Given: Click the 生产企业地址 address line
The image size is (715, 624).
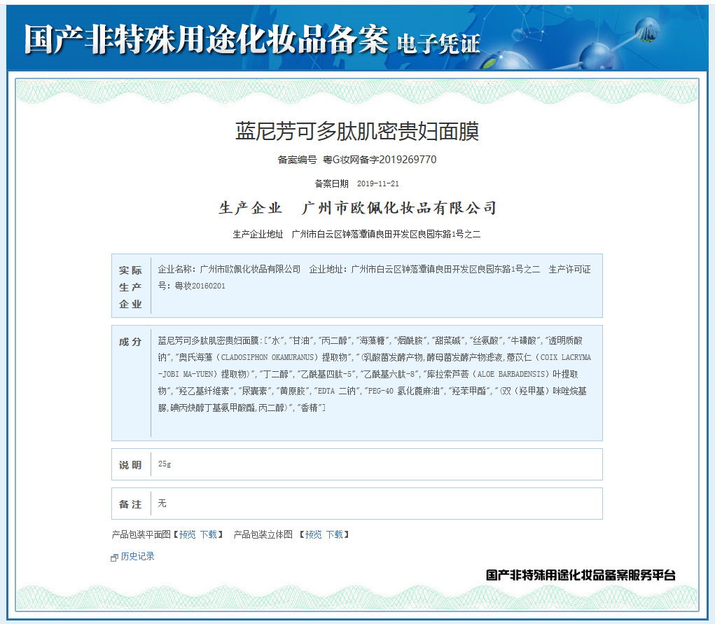Looking at the screenshot, I should 356,234.
